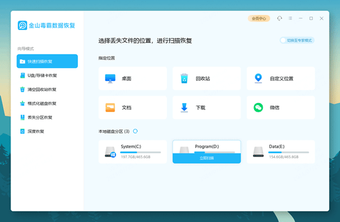Click System(C:) usage progress bar
Image resolution: width=340 pixels, height=222 pixels.
(x=141, y=153)
